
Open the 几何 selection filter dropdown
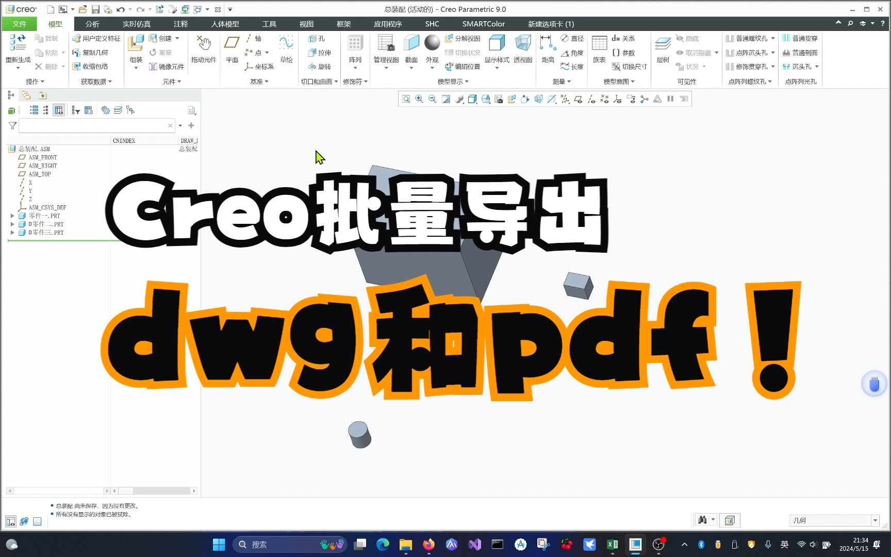[875, 520]
